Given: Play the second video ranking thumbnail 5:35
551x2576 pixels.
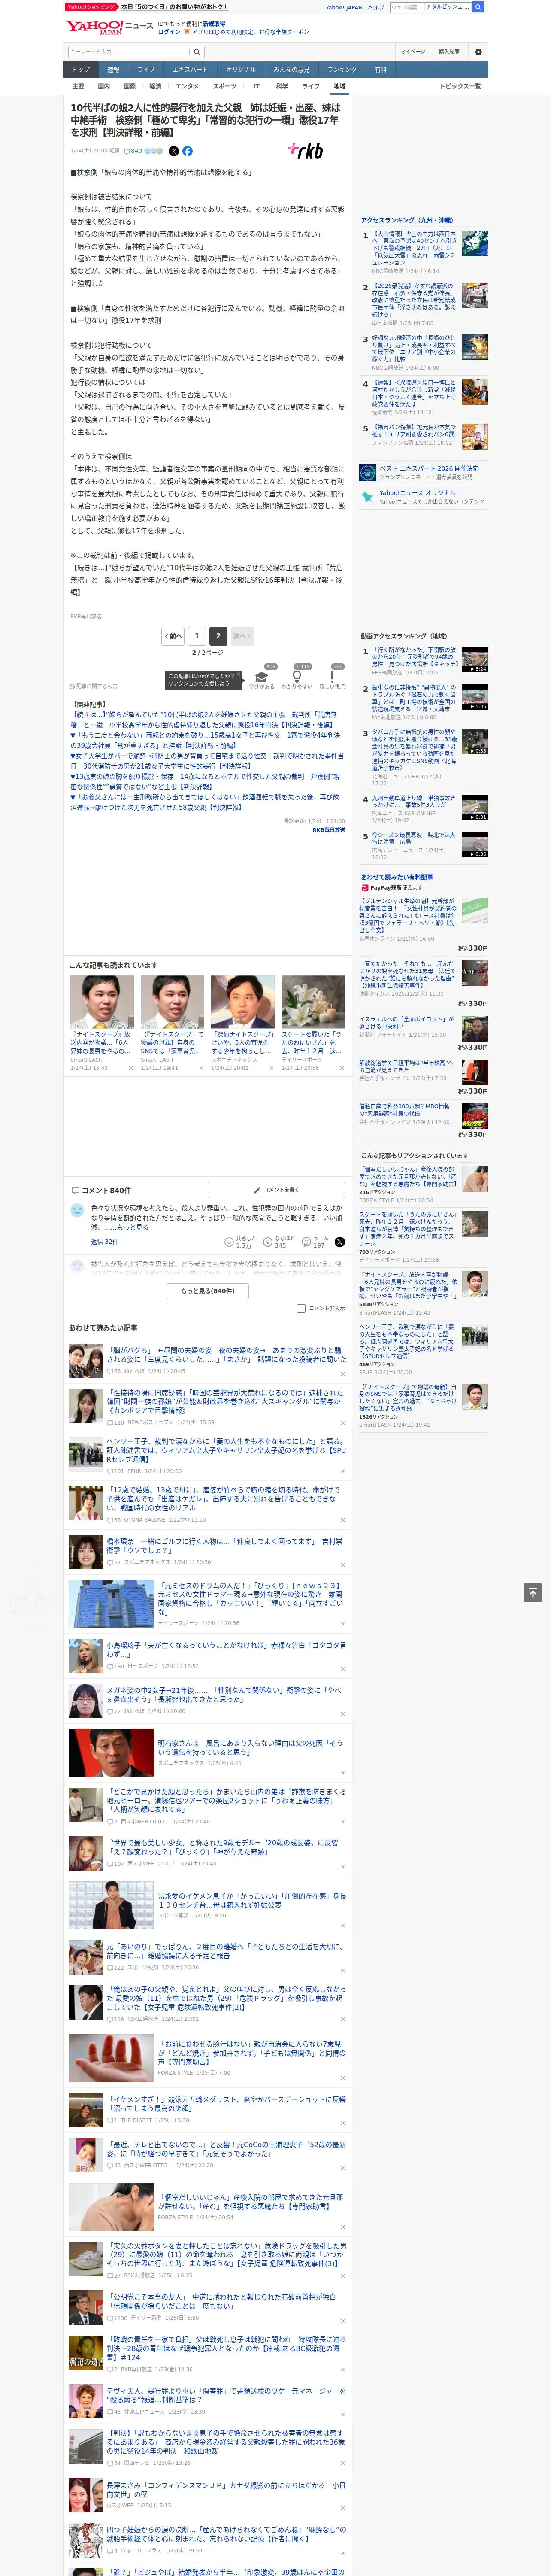Looking at the screenshot, I should pos(474,697).
